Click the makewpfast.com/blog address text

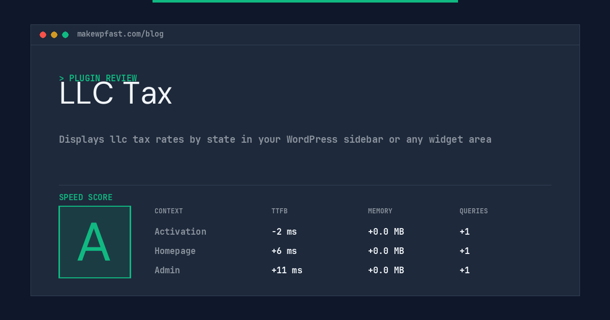point(120,34)
